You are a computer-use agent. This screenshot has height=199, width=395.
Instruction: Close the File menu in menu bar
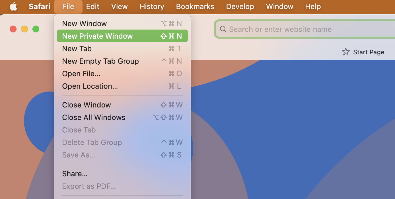click(x=68, y=7)
